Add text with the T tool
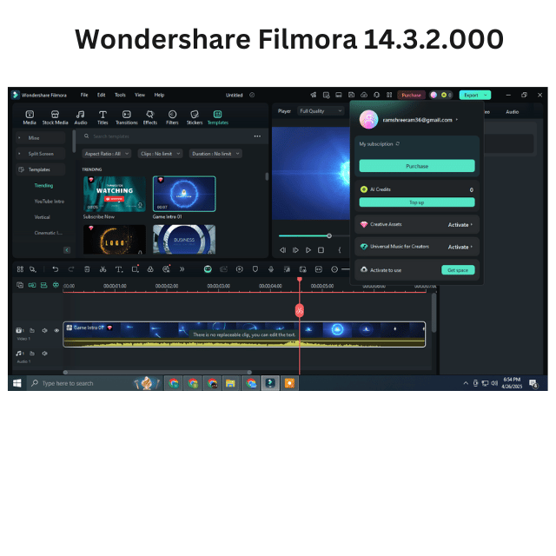This screenshot has height=556, width=556. click(119, 269)
